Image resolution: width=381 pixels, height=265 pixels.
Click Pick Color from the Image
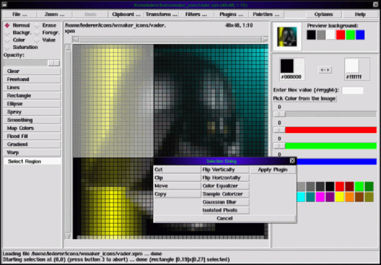304,99
